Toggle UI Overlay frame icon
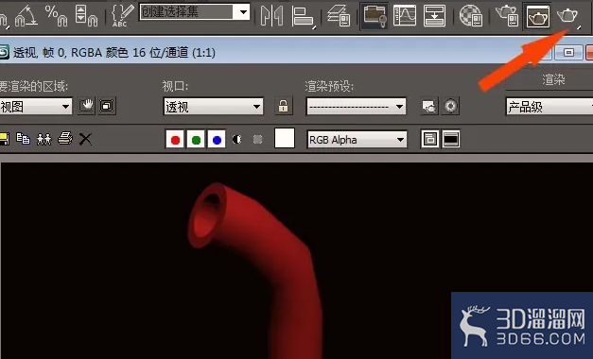593x359 pixels. point(430,139)
